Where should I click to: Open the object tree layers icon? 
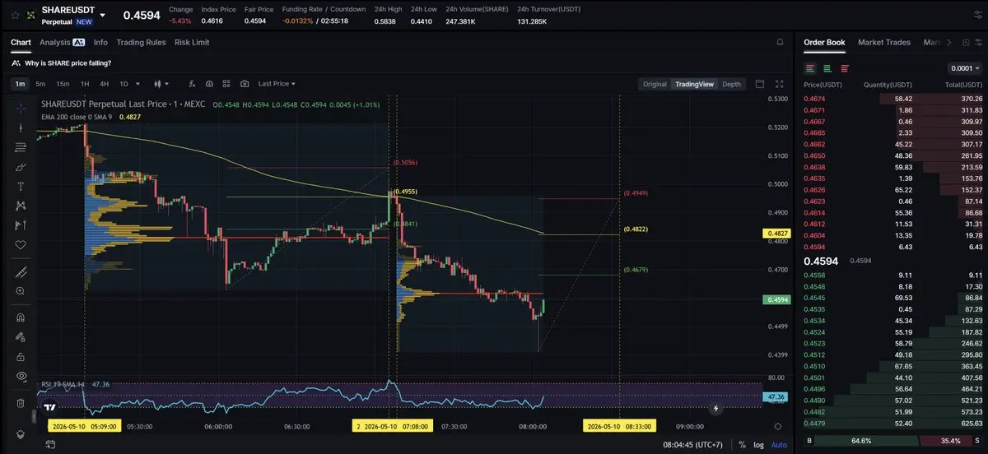pos(21,434)
